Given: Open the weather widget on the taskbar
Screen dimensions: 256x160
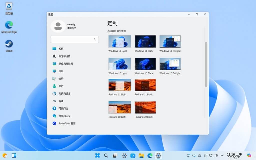Looking at the screenshot, I should pyautogui.click(x=5, y=155).
